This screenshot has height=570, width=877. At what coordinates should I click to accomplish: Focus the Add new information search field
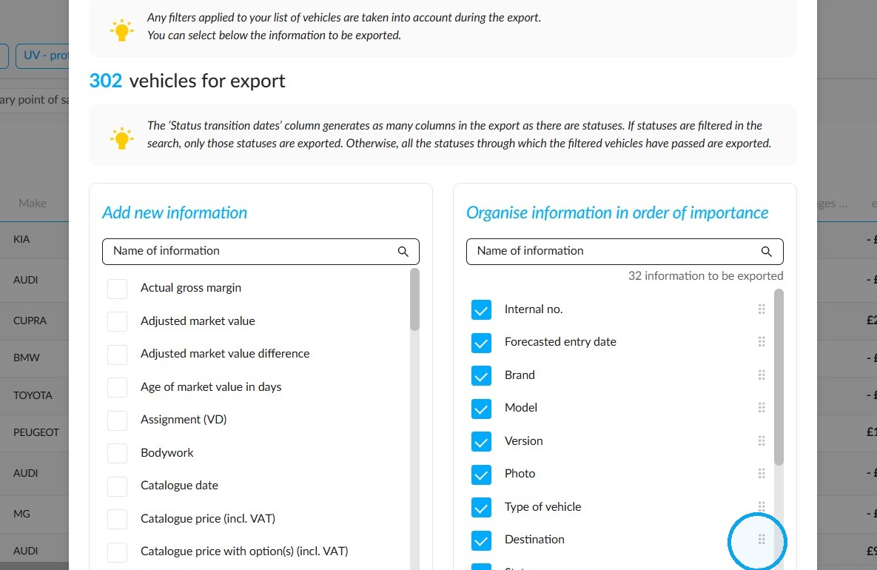[261, 252]
